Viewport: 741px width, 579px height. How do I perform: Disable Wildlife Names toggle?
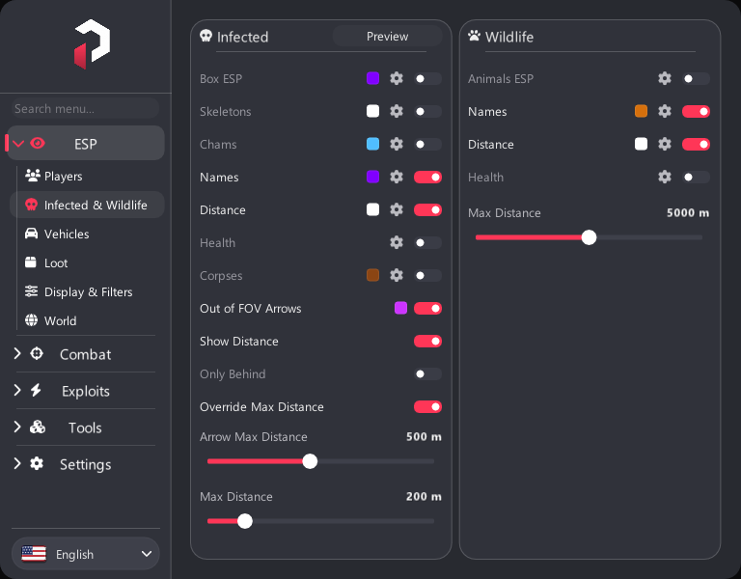[x=696, y=112]
